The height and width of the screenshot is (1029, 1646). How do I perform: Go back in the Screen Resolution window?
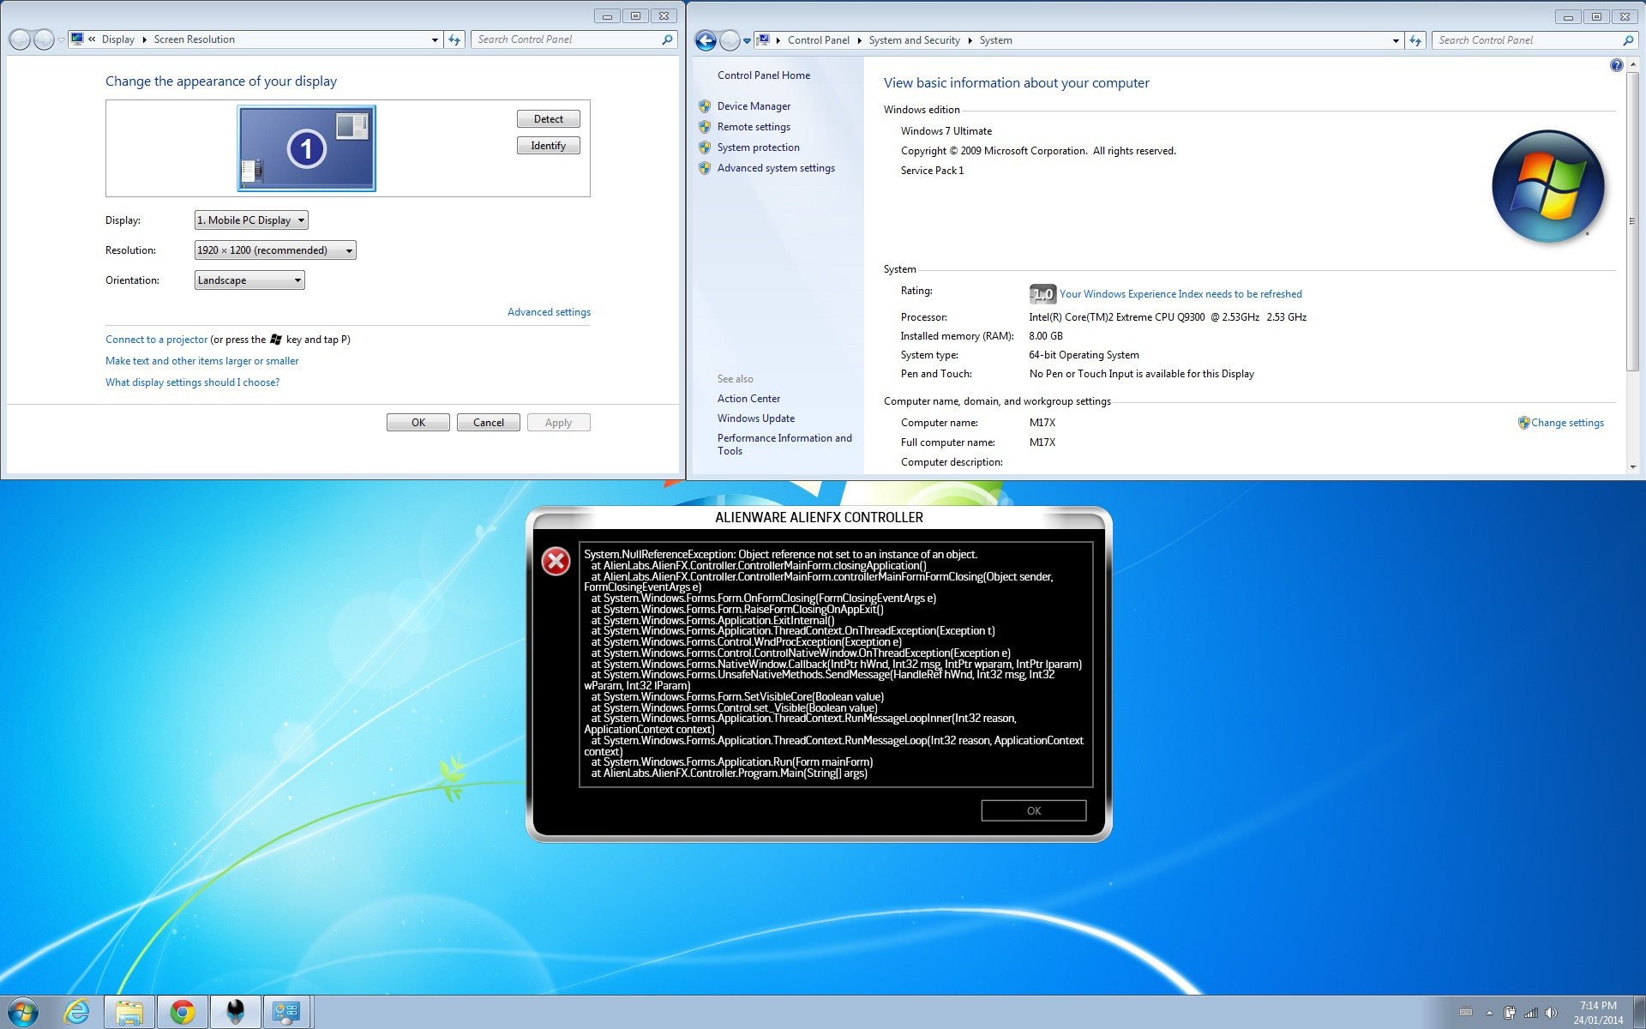point(20,39)
